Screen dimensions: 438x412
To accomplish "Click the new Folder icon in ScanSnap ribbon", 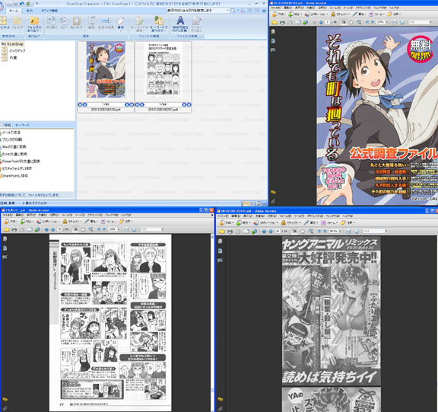I will tap(17, 21).
